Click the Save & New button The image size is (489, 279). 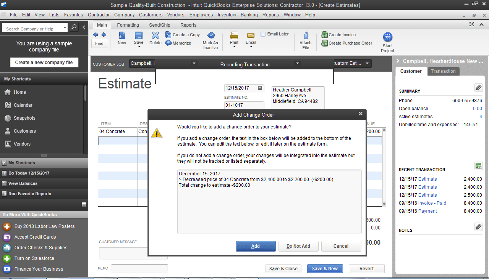coord(325,269)
